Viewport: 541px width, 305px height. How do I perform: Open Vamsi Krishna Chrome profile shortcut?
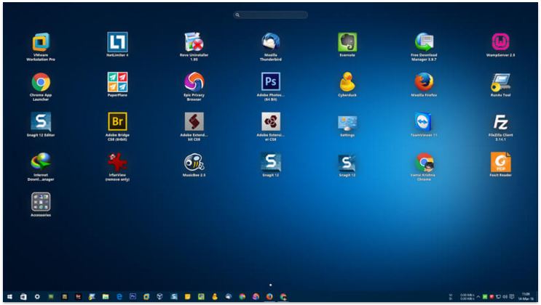pyautogui.click(x=424, y=162)
